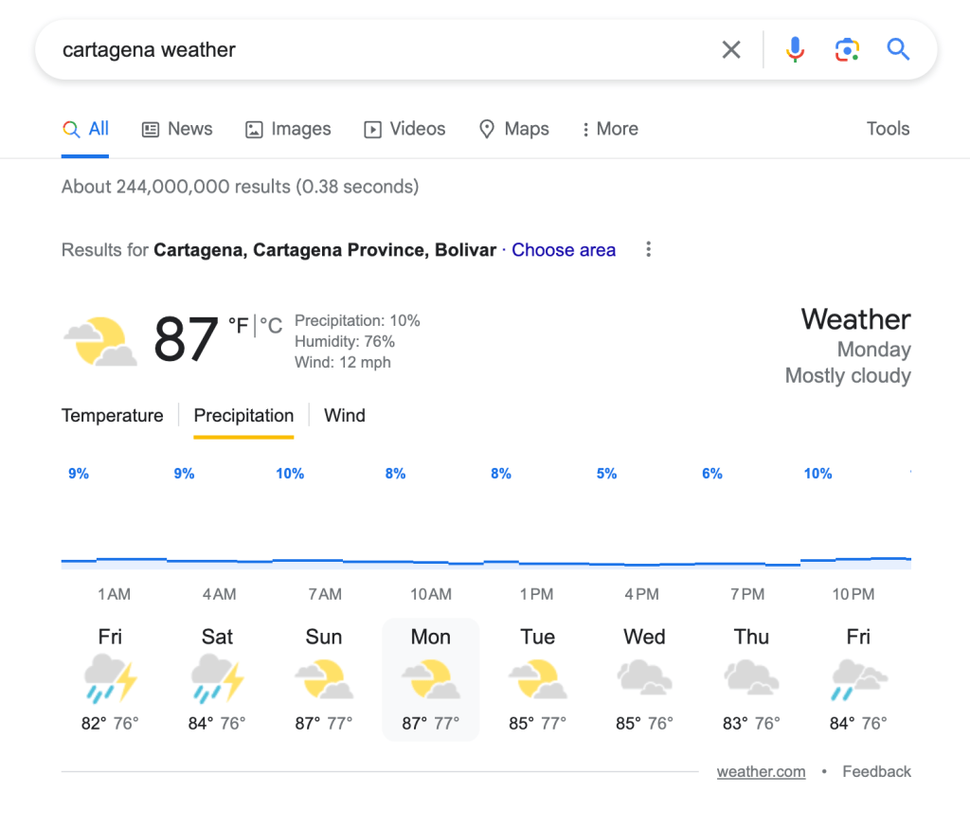Start voice search with microphone icon

click(x=796, y=50)
